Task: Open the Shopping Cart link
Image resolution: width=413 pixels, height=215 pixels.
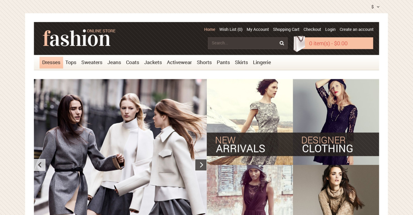Action: coord(286,29)
